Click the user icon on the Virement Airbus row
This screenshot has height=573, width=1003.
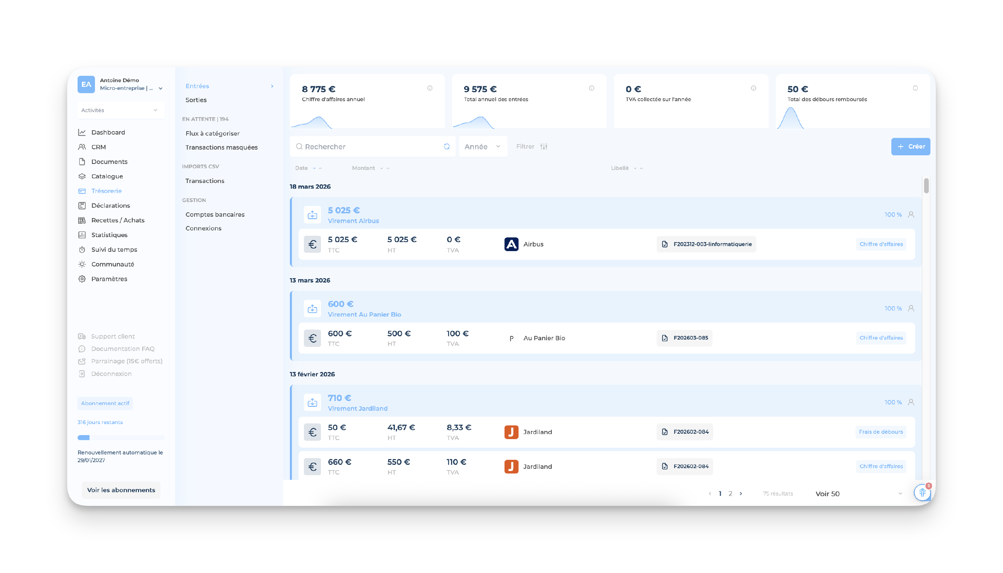[911, 214]
